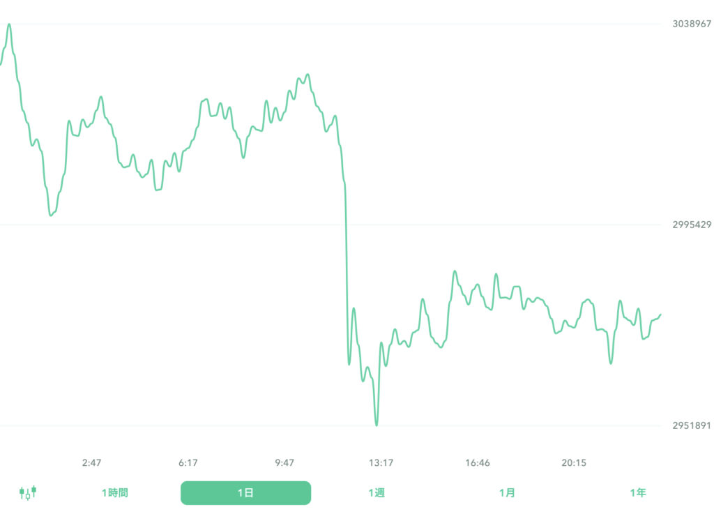The height and width of the screenshot is (514, 714).
Task: Tap the 9:47 time label
Action: coord(284,462)
